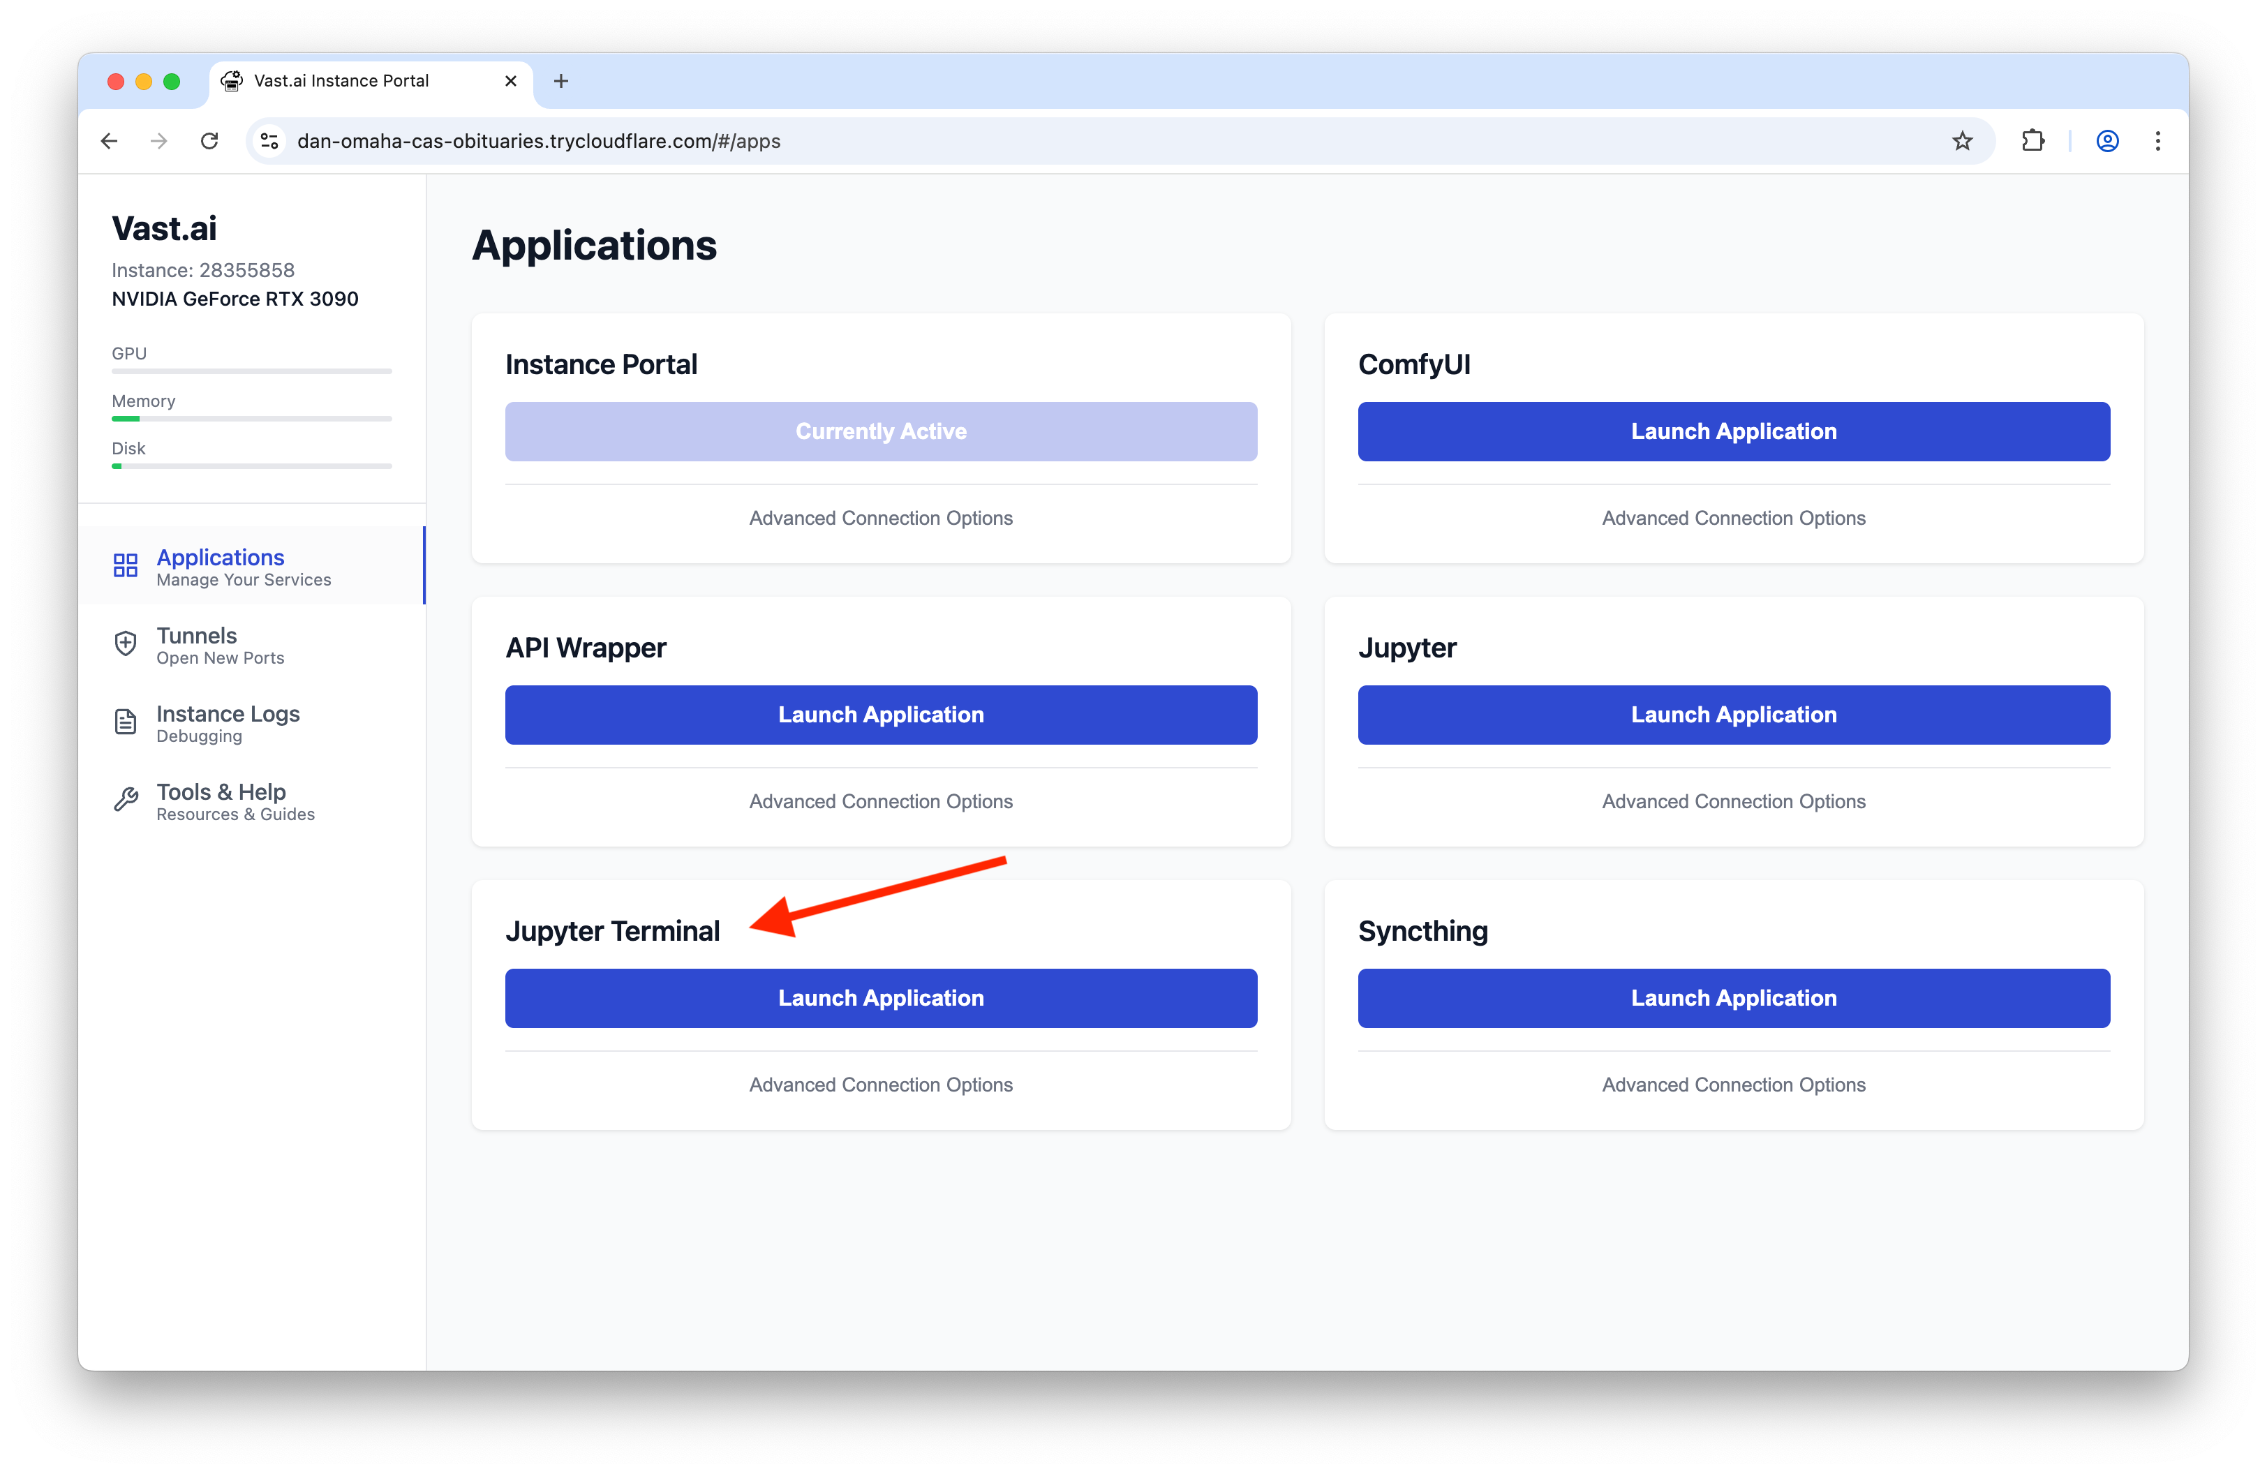The height and width of the screenshot is (1474, 2267).
Task: Click the browser back arrow
Action: coord(110,141)
